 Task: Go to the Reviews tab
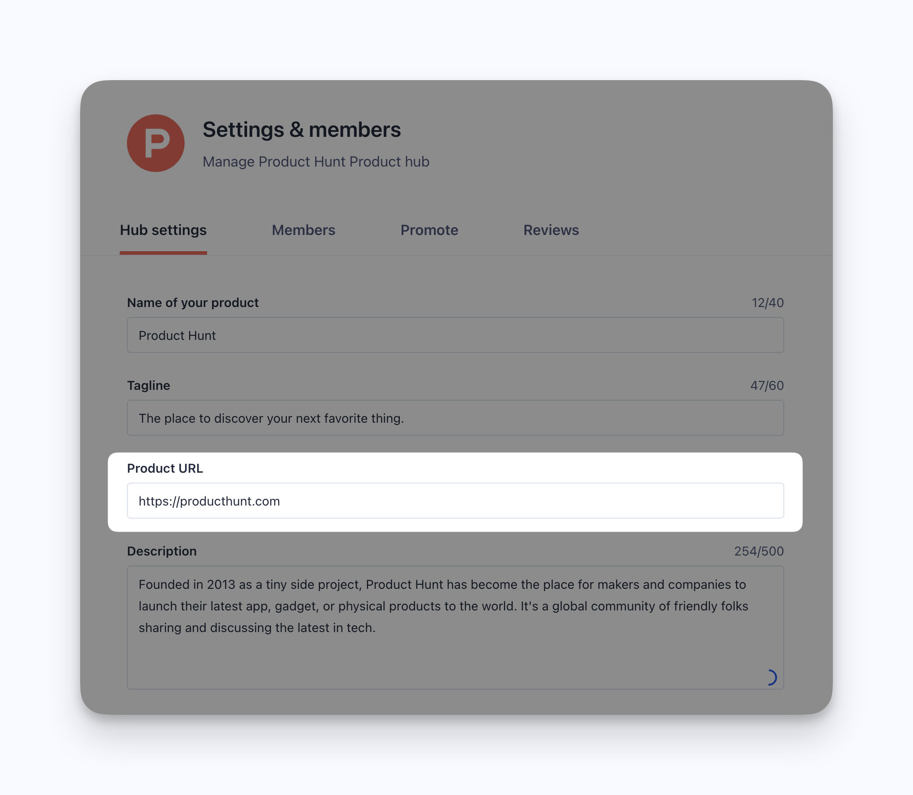pyautogui.click(x=551, y=230)
